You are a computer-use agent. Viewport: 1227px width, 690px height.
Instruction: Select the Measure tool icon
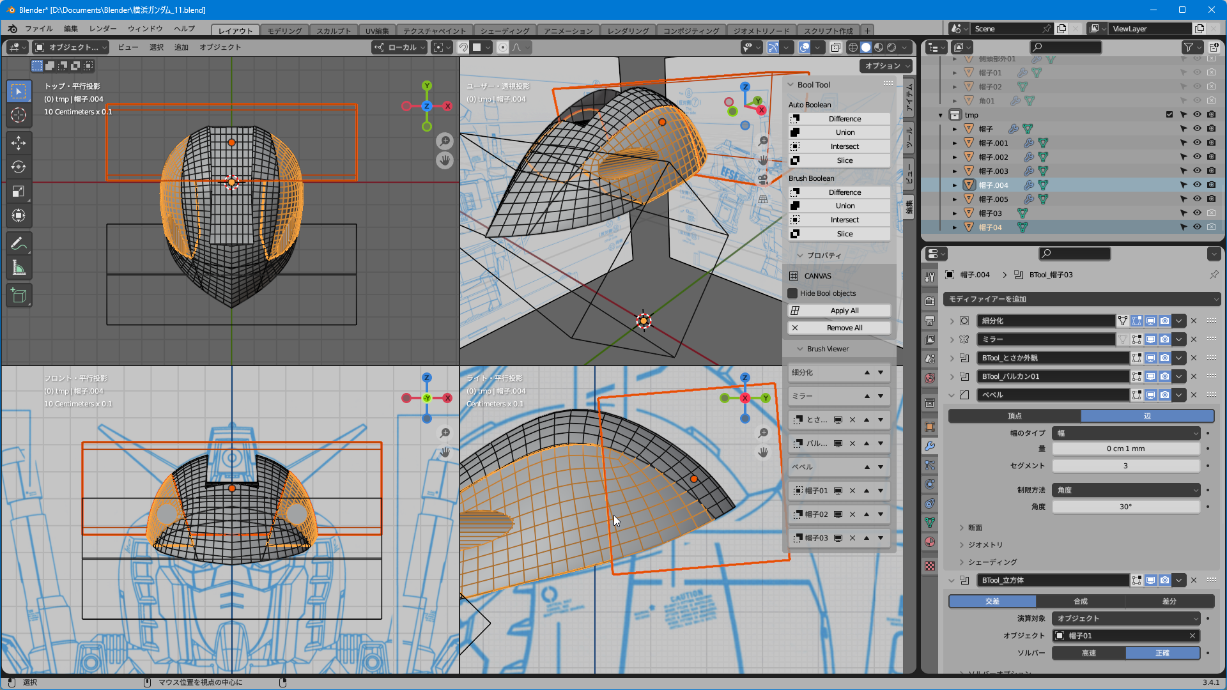[x=19, y=268]
